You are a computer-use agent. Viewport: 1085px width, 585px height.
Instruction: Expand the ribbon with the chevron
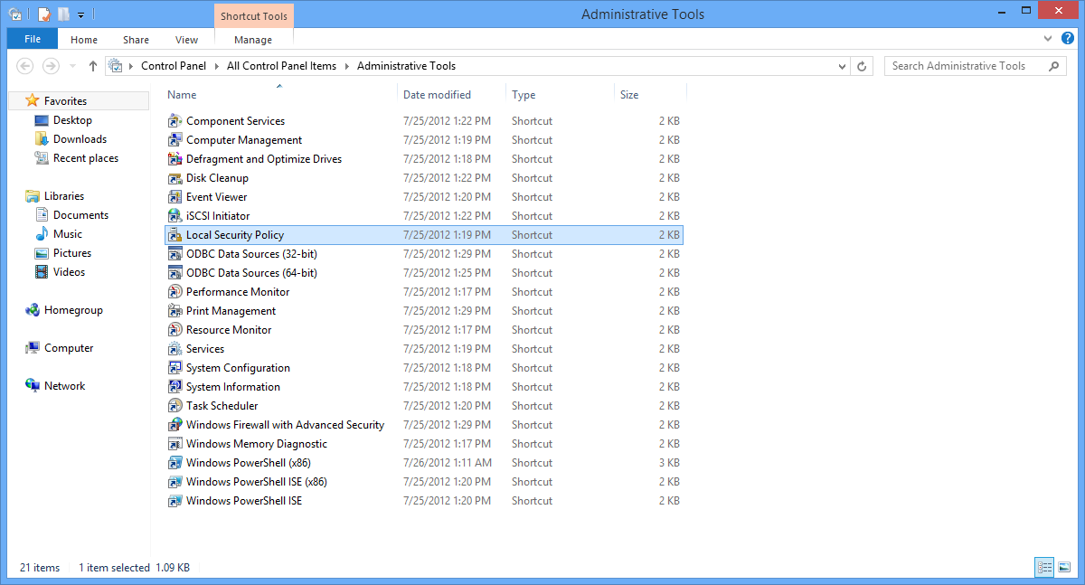[1047, 39]
